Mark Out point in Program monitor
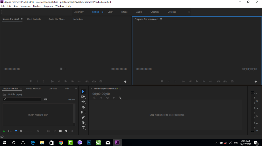Viewport: 262px width, 146px height. 175,81
